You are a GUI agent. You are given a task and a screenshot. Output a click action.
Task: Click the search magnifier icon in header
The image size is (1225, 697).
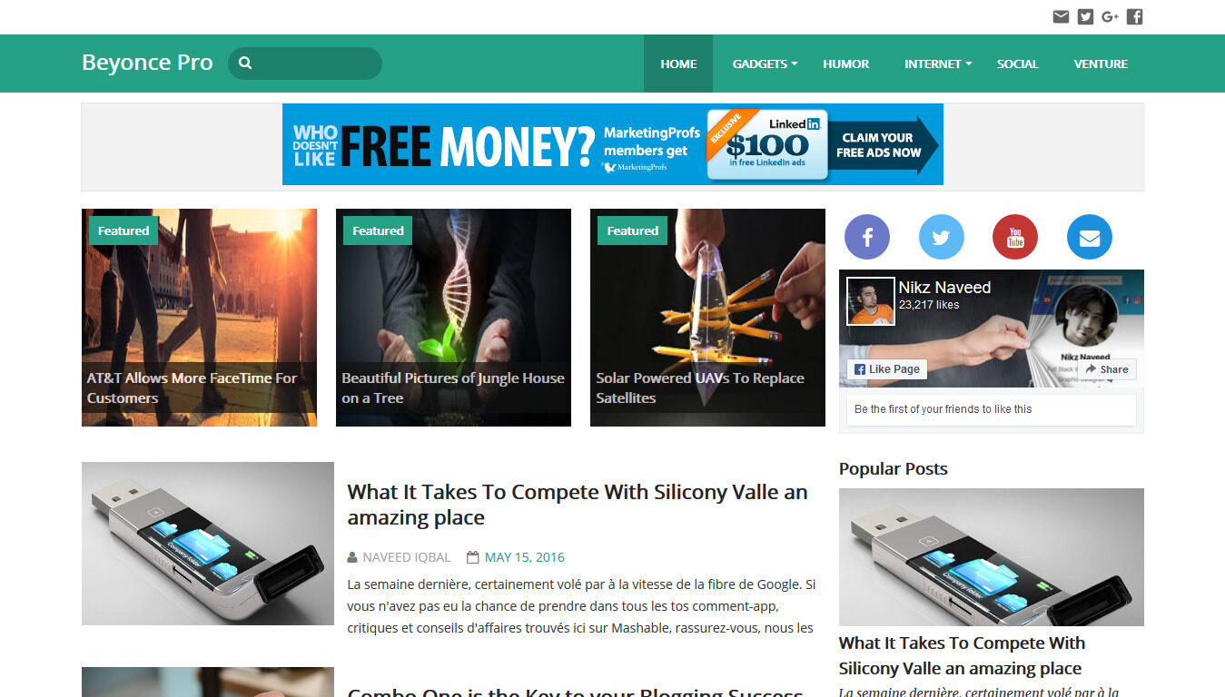click(x=244, y=64)
